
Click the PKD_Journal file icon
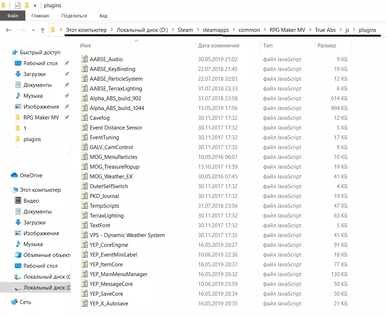coord(84,196)
